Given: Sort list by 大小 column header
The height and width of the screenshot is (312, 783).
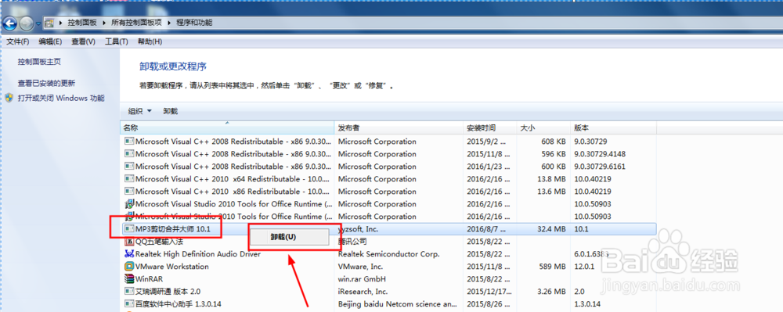Looking at the screenshot, I should (x=543, y=128).
